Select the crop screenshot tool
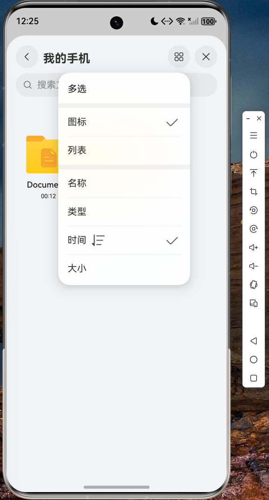This screenshot has width=269, height=500. (254, 192)
